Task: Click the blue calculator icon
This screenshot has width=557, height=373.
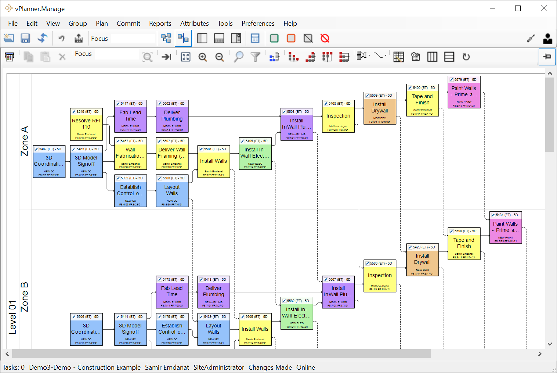Action: click(255, 38)
